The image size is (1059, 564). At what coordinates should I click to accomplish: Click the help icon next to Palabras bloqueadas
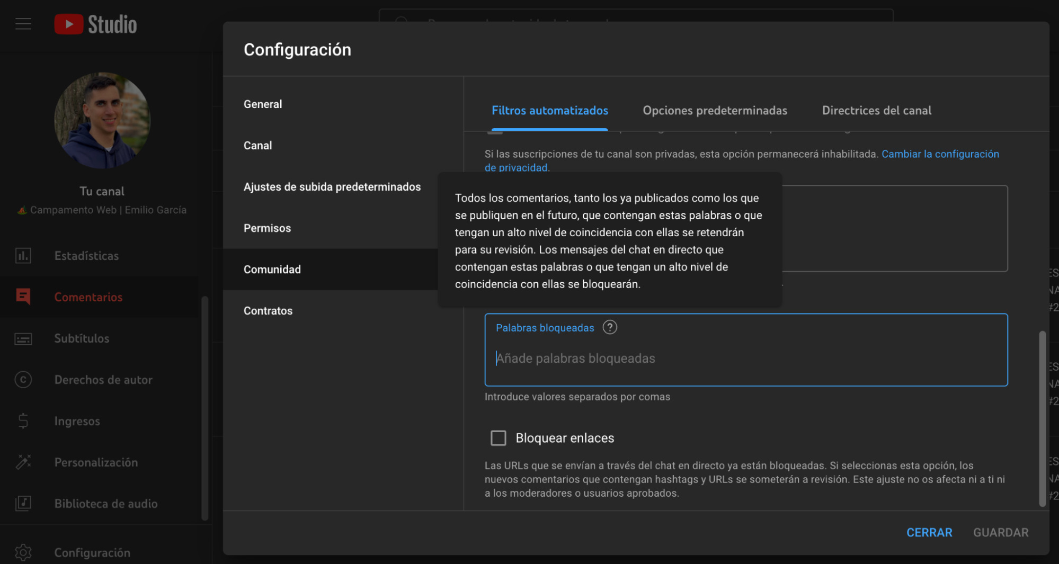610,327
